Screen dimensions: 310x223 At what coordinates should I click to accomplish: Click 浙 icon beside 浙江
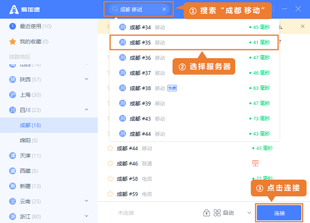12,216
